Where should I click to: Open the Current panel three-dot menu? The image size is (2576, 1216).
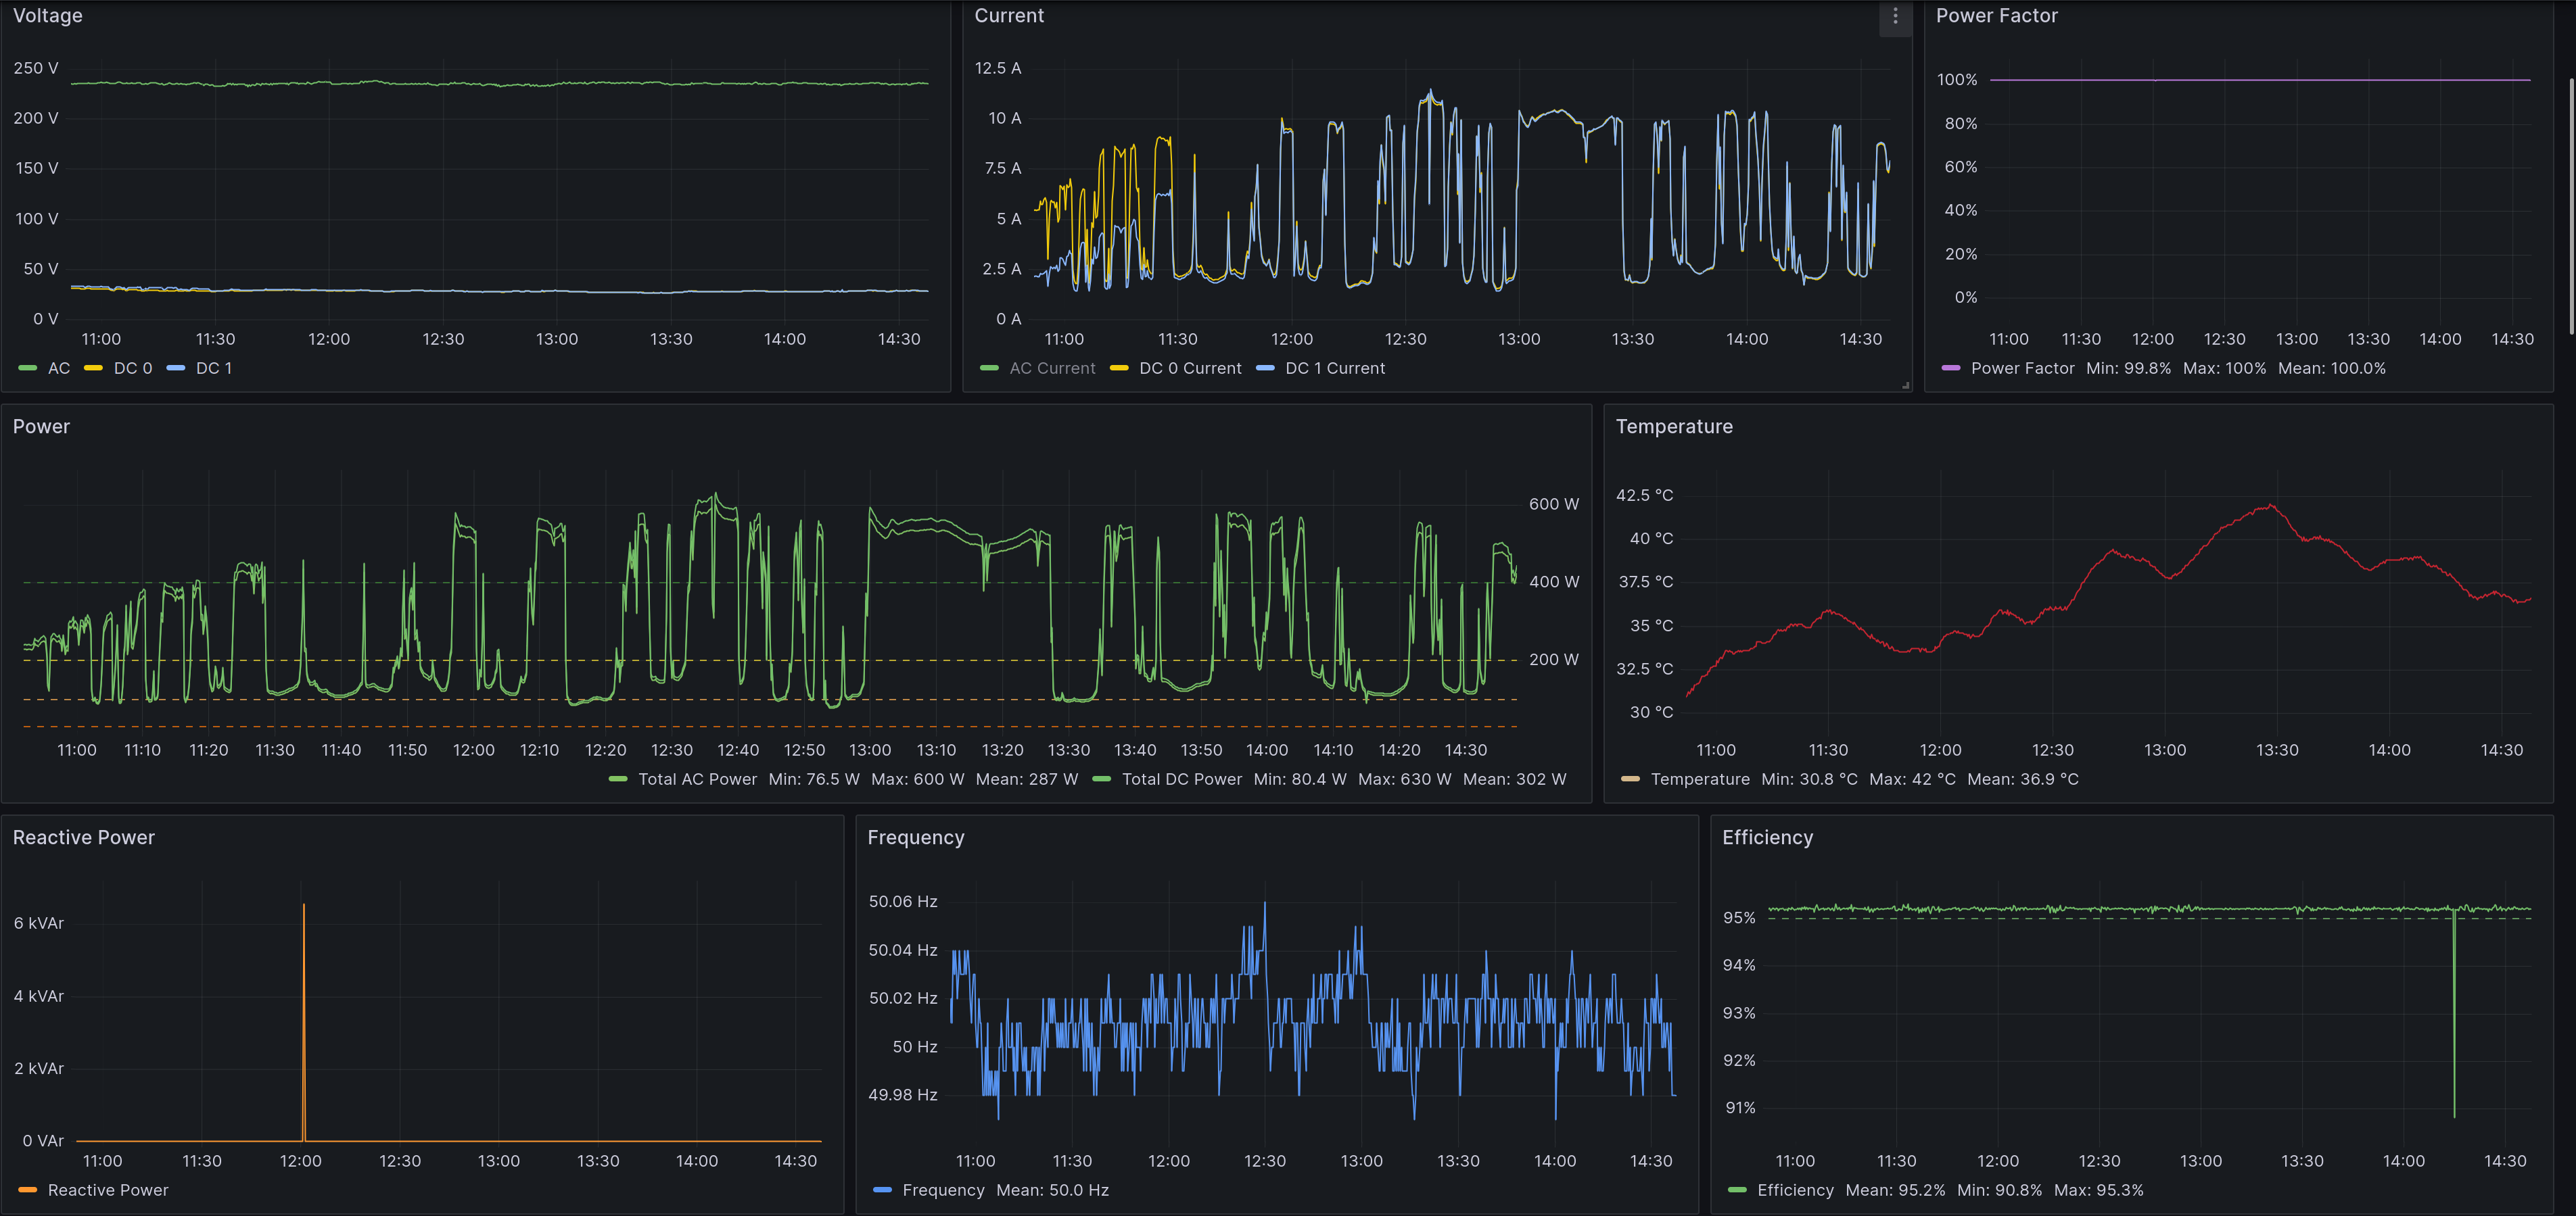coord(1894,16)
